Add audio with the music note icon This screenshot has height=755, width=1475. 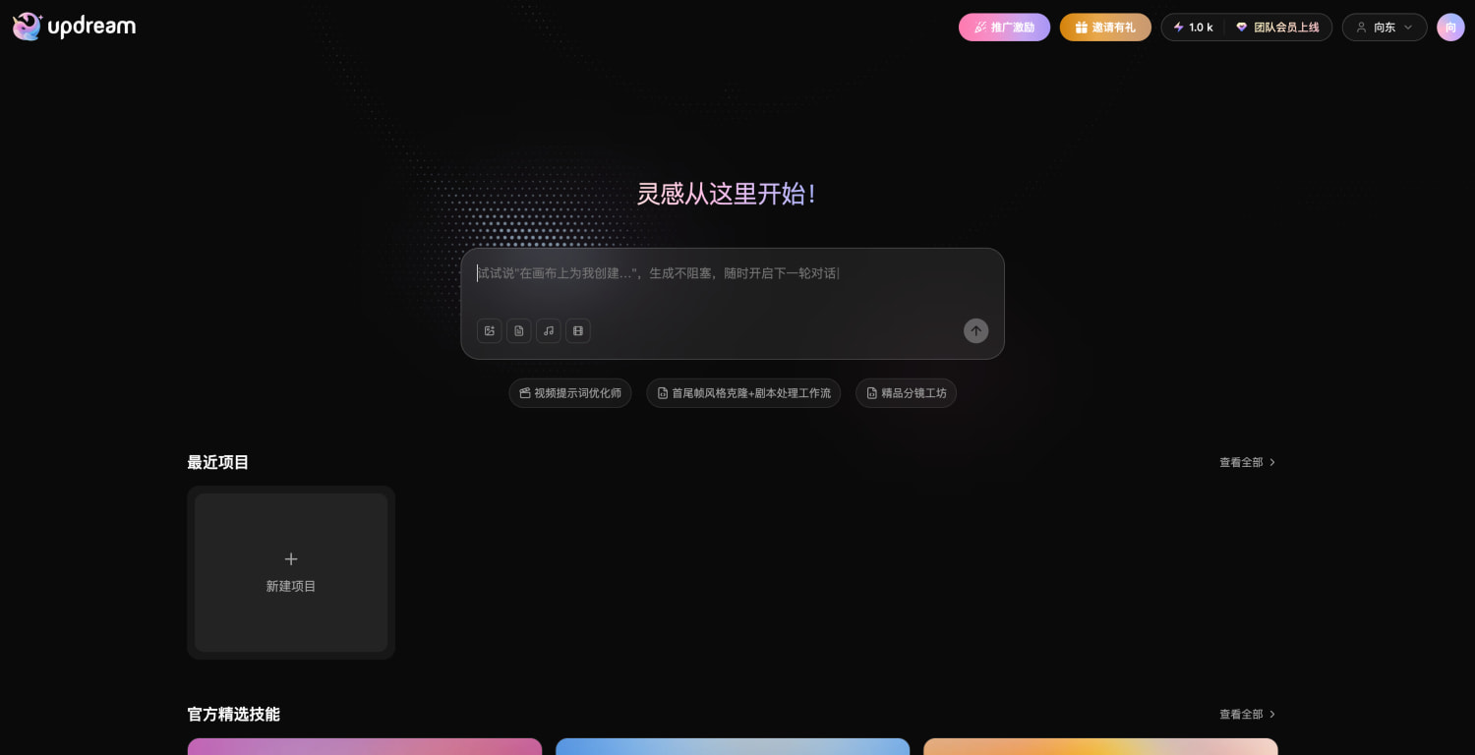point(549,331)
